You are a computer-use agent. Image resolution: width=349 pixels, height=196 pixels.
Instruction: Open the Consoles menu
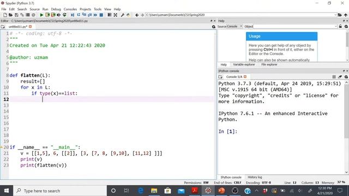click(x=70, y=9)
